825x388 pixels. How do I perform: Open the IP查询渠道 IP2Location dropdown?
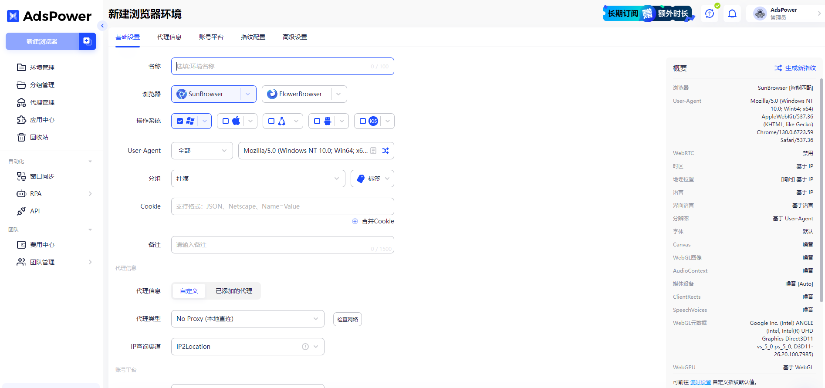248,347
